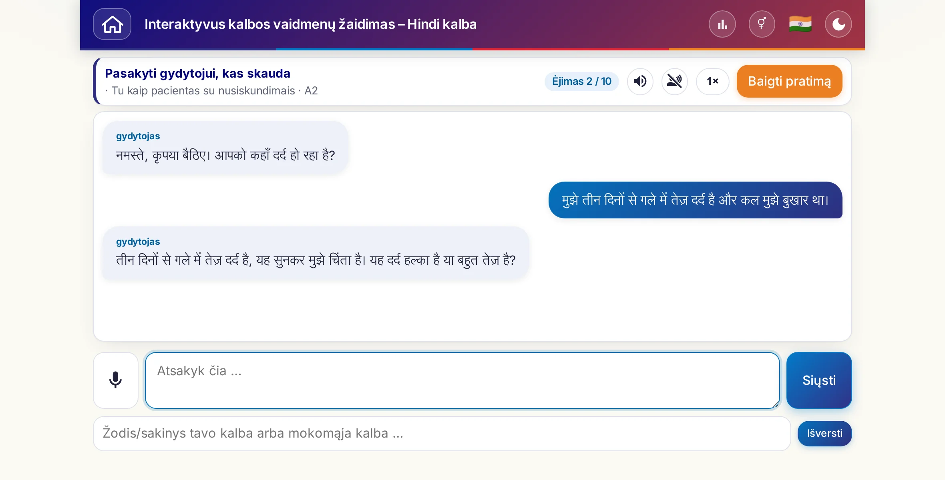Toggle the muted voice icon
The width and height of the screenshot is (945, 480).
pos(675,81)
